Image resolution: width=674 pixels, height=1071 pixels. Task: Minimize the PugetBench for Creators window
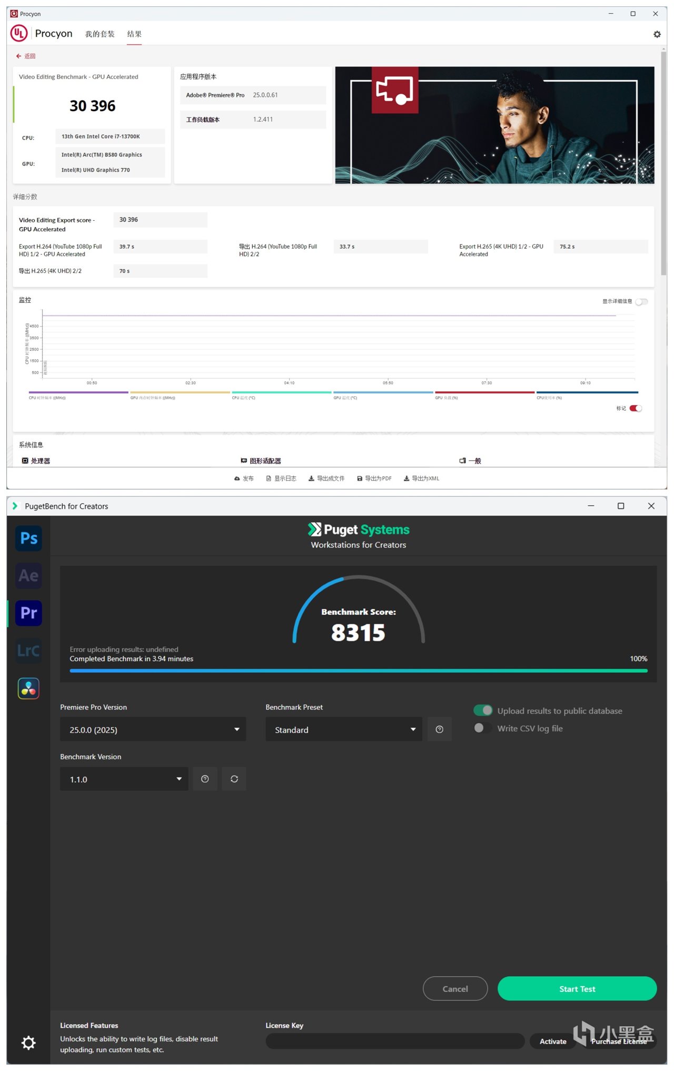[591, 506]
